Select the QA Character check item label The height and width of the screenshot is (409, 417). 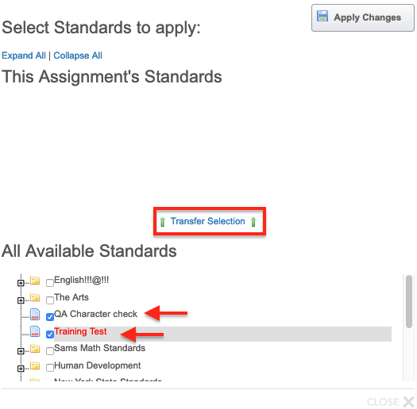click(96, 314)
